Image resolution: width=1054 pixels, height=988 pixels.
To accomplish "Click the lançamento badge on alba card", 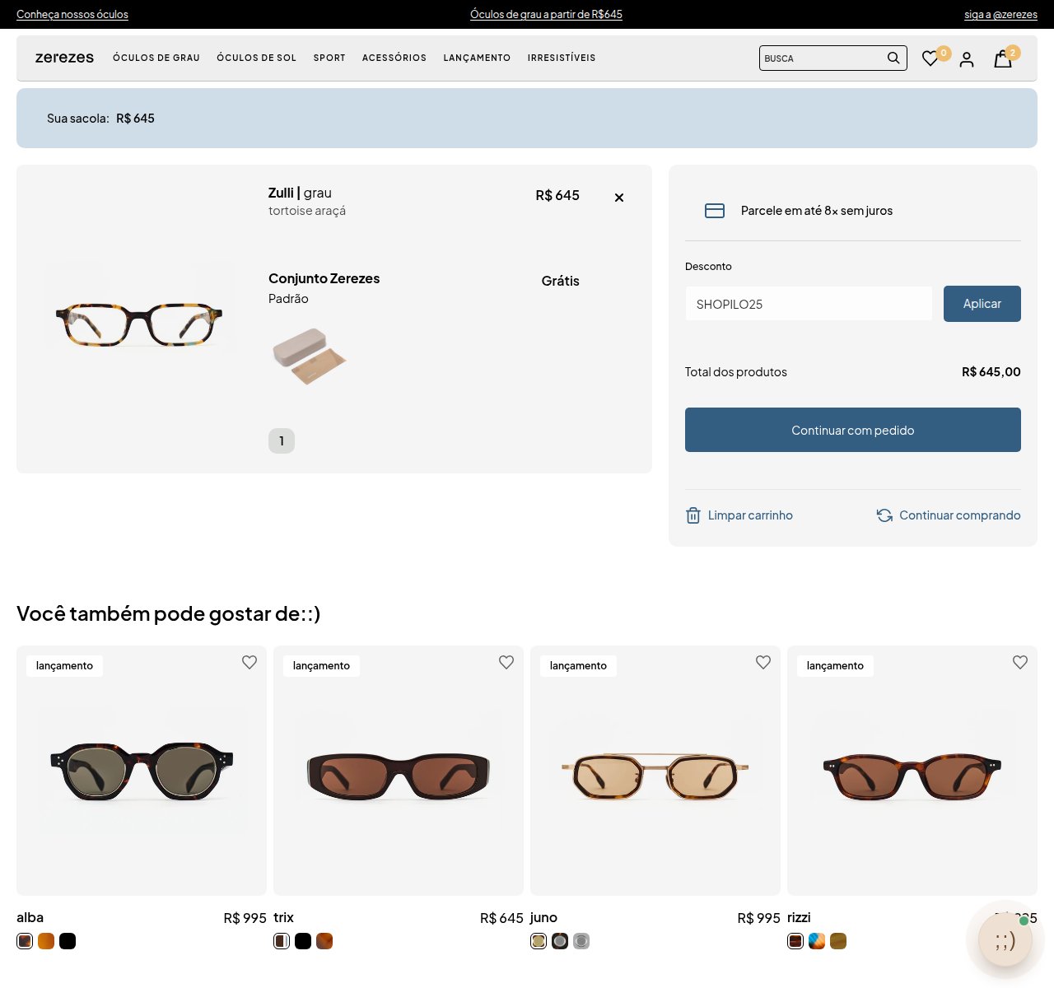I will point(64,666).
